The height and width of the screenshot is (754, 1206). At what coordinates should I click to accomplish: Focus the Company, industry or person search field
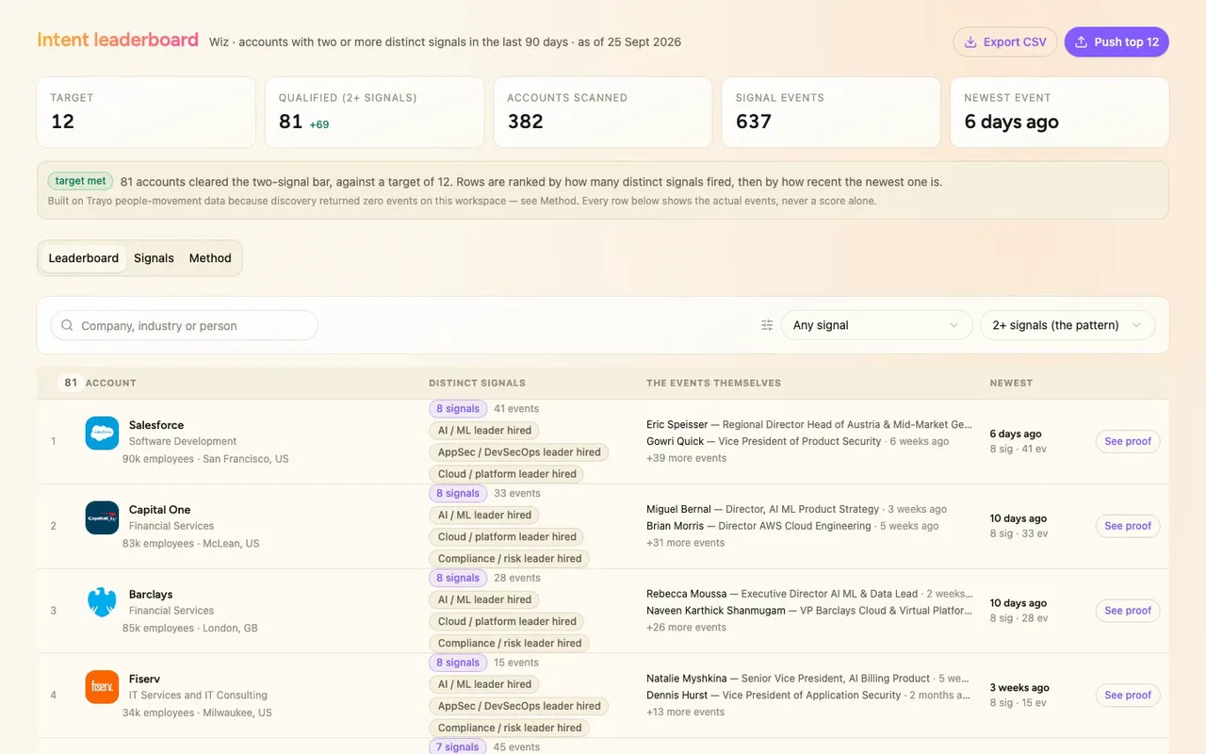coord(184,325)
